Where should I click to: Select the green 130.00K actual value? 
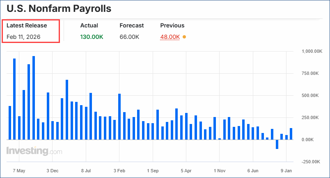point(92,37)
